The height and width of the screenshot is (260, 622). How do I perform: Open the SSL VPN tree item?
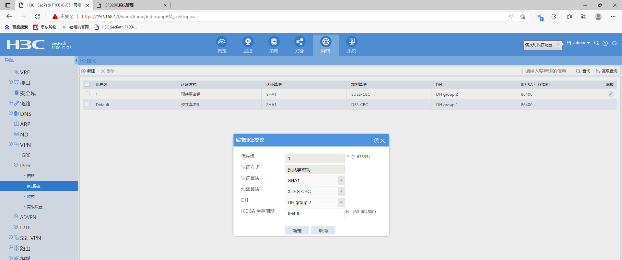click(x=30, y=238)
